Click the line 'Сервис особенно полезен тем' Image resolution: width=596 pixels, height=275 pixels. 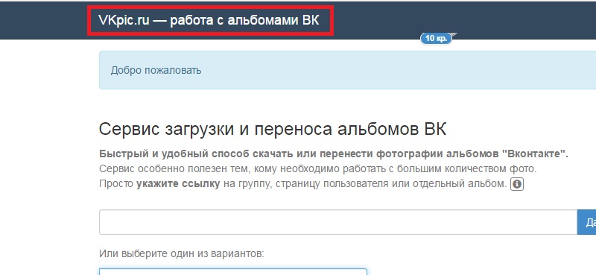(318, 169)
